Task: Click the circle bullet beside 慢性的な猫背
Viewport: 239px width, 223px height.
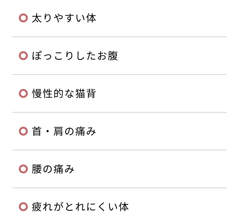Action: (x=23, y=93)
